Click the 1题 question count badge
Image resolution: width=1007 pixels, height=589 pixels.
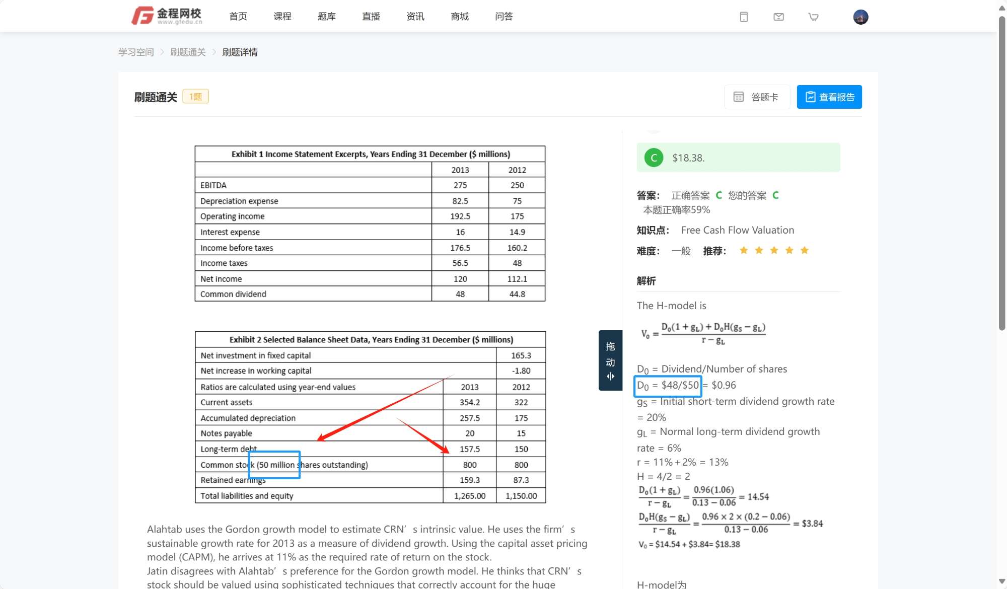click(x=195, y=97)
